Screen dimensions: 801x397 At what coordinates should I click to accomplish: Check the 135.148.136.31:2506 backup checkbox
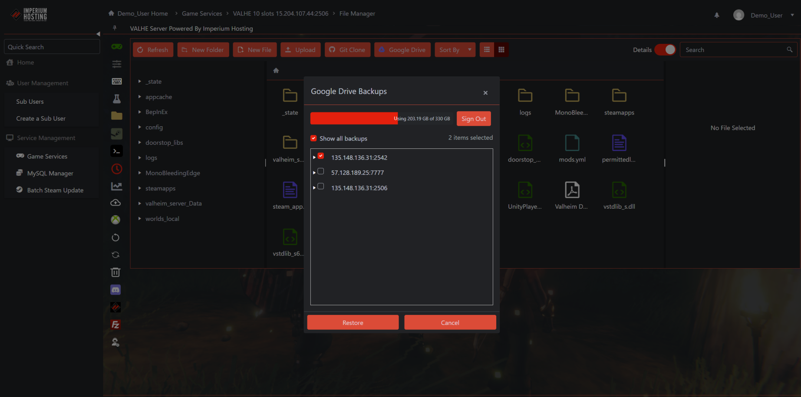point(321,186)
